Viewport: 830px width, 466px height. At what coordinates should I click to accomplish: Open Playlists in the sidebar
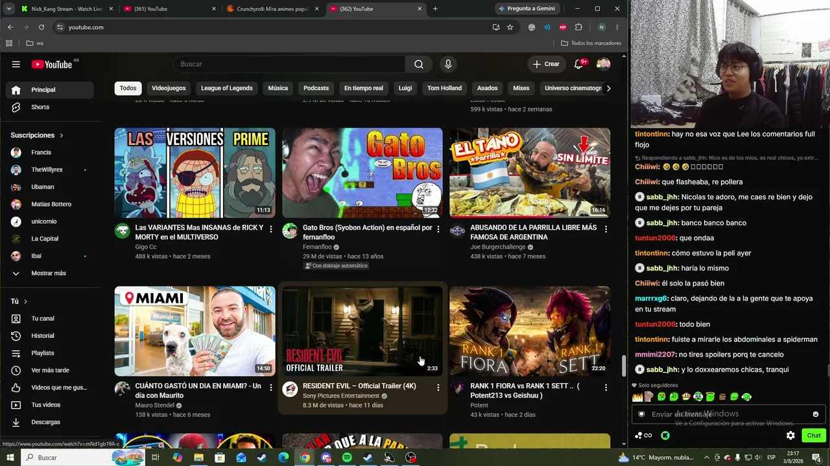(x=49, y=353)
